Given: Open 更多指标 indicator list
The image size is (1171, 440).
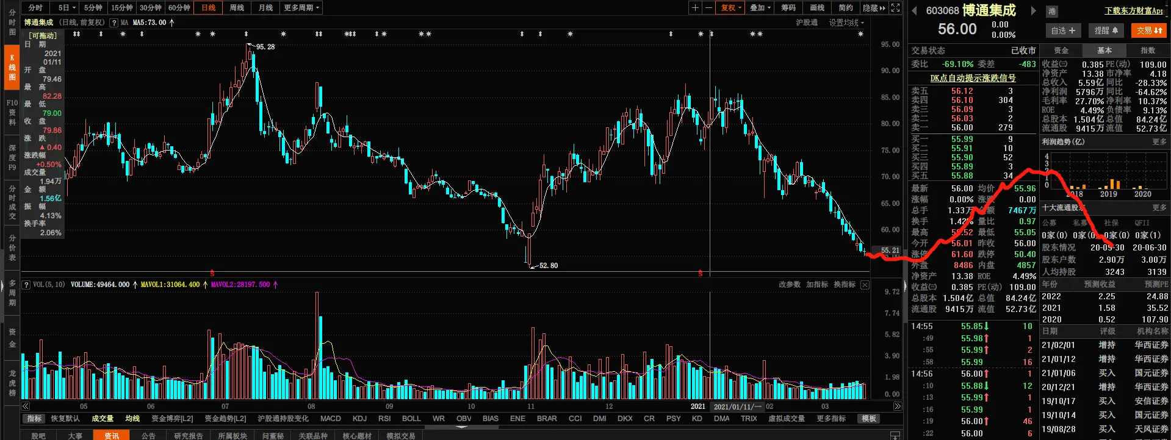Looking at the screenshot, I should click(831, 419).
